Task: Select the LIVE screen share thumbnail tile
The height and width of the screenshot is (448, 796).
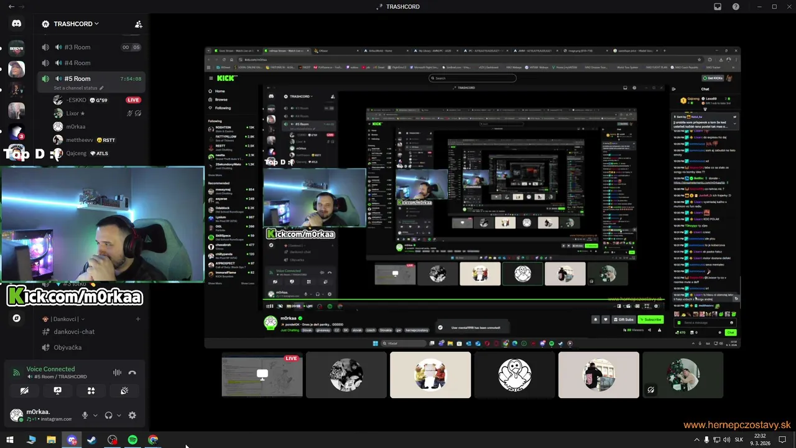Action: pyautogui.click(x=262, y=375)
